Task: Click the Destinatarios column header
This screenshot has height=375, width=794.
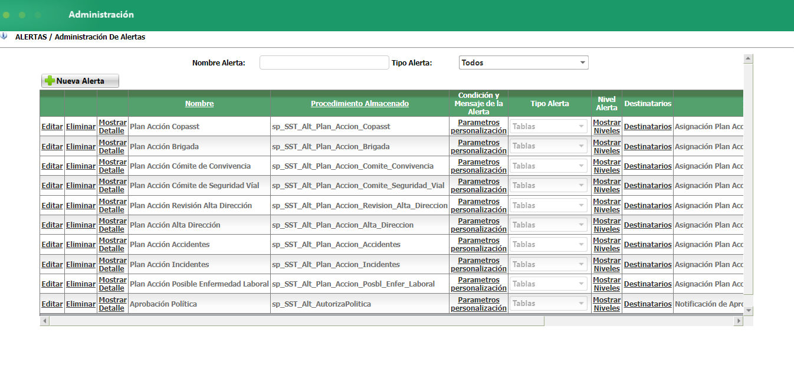Action: [x=648, y=104]
